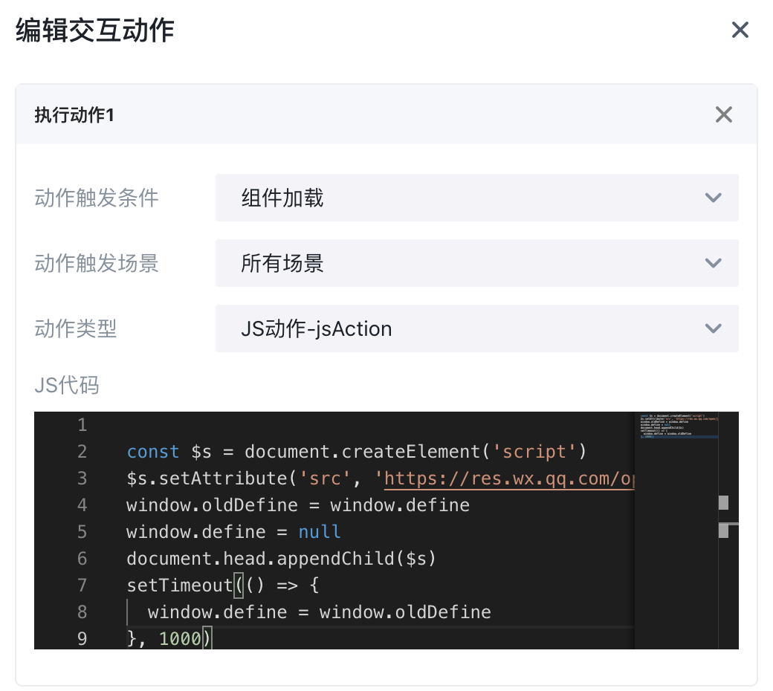
Task: Click the 所有场景 selected value
Action: [x=282, y=264]
